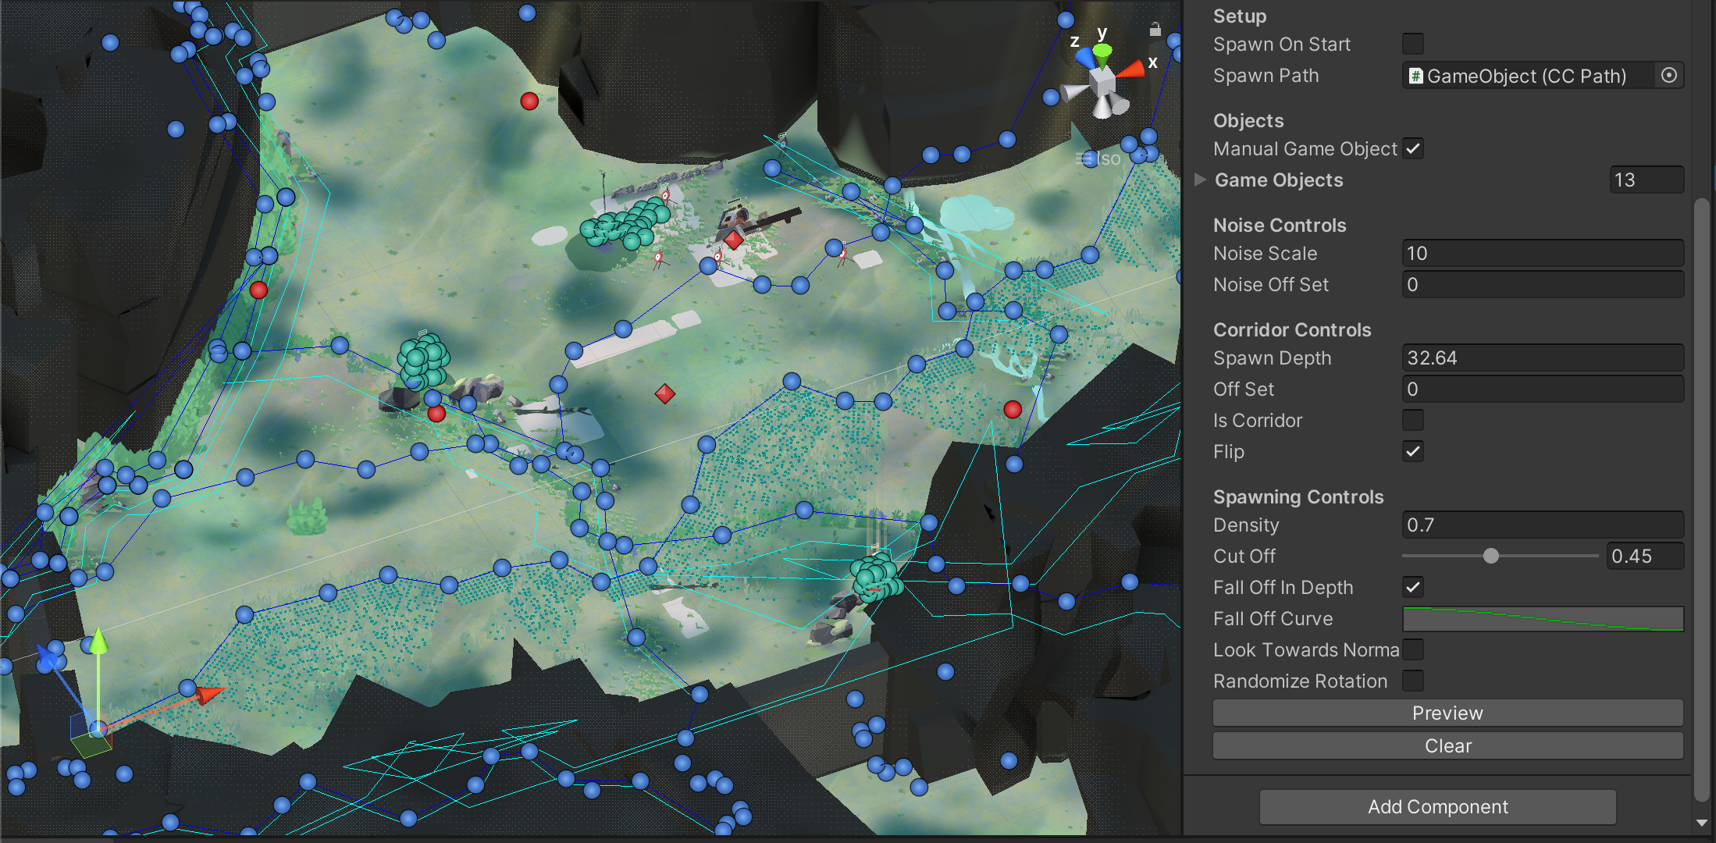Screen dimensions: 1716x843
Task: Click the red X axis gizmo cone
Action: click(1130, 70)
